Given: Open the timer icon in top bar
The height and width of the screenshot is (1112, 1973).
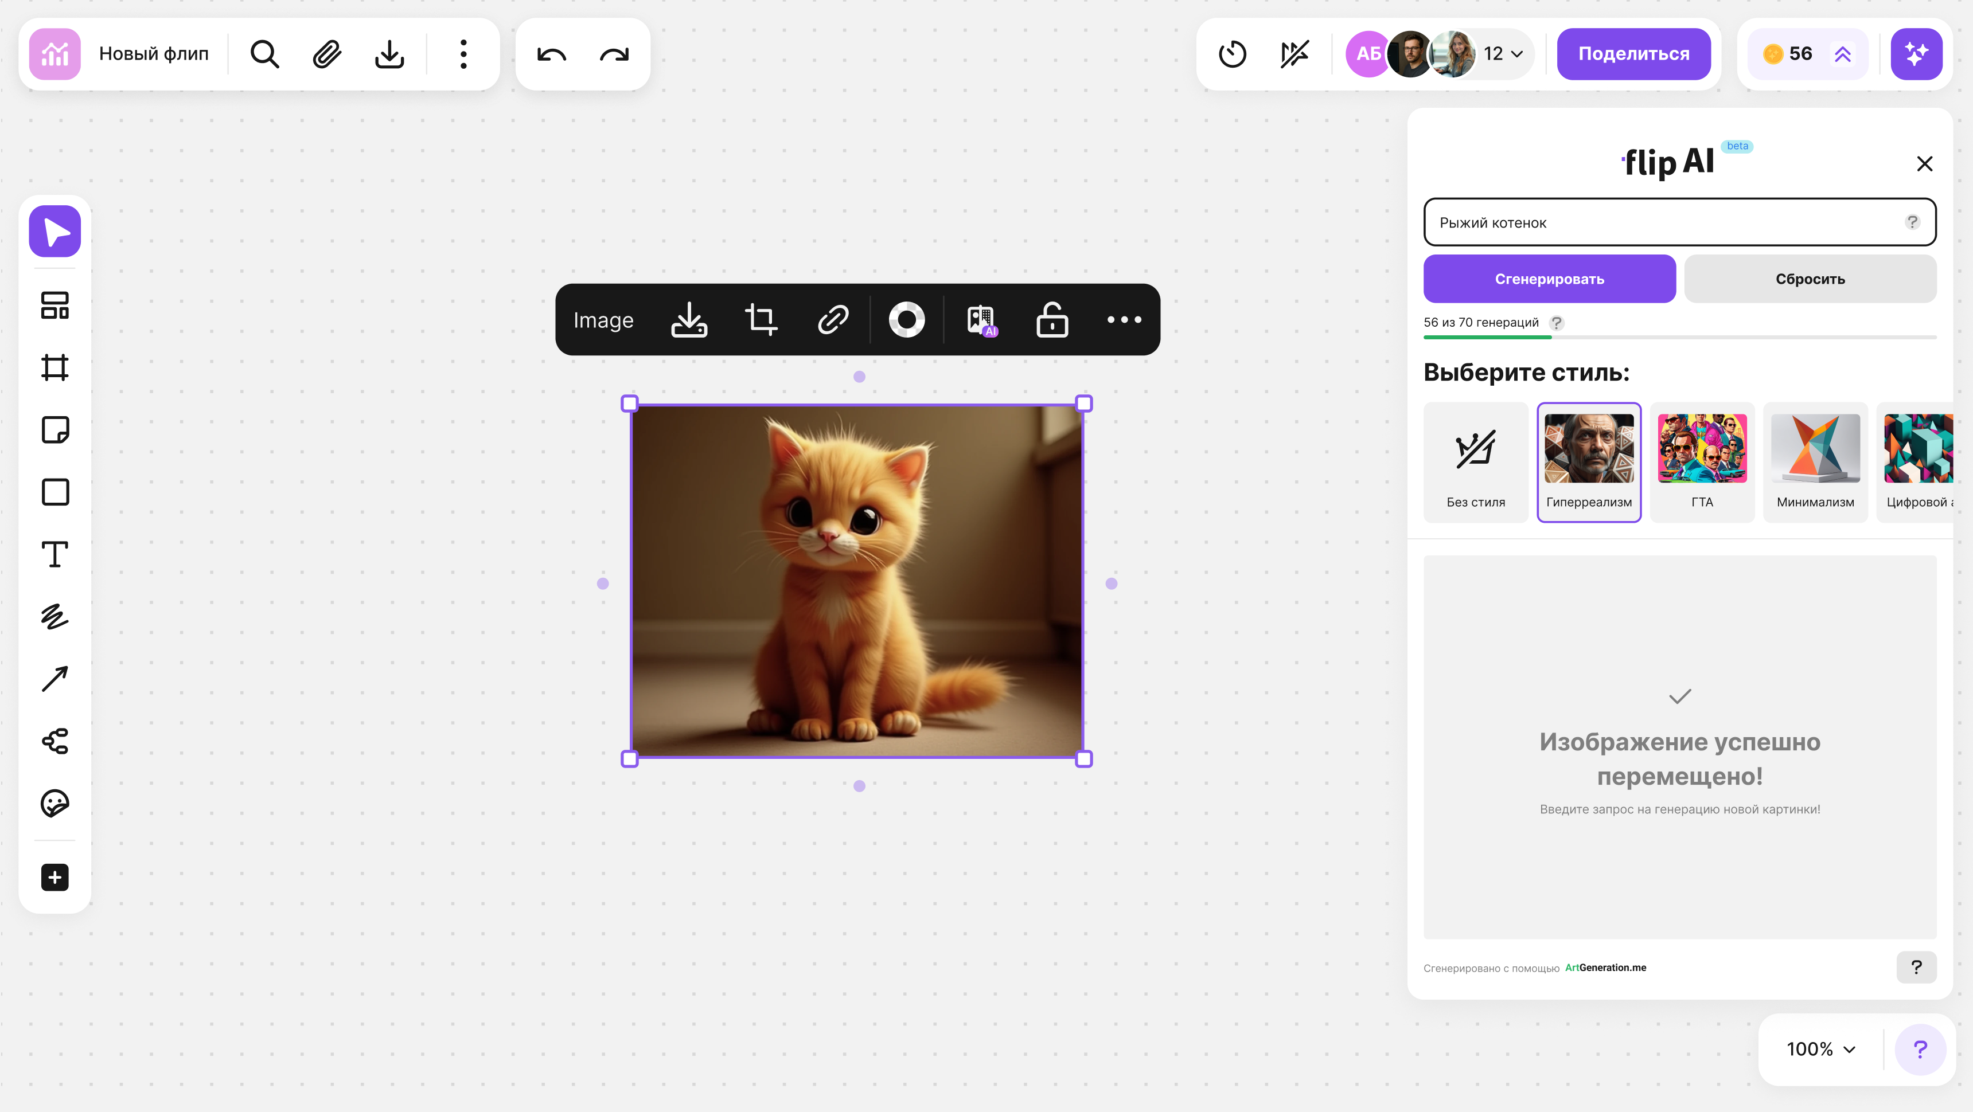Looking at the screenshot, I should point(1233,54).
